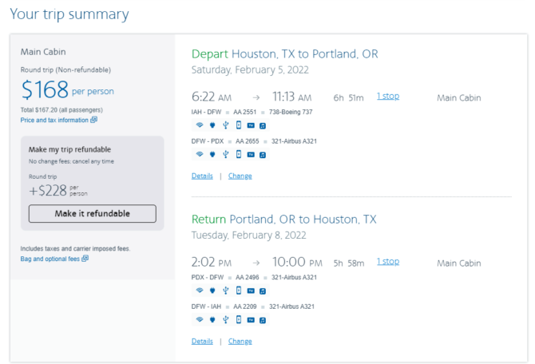Click music icon for flight AA 2496
The image size is (535, 364).
tap(263, 291)
